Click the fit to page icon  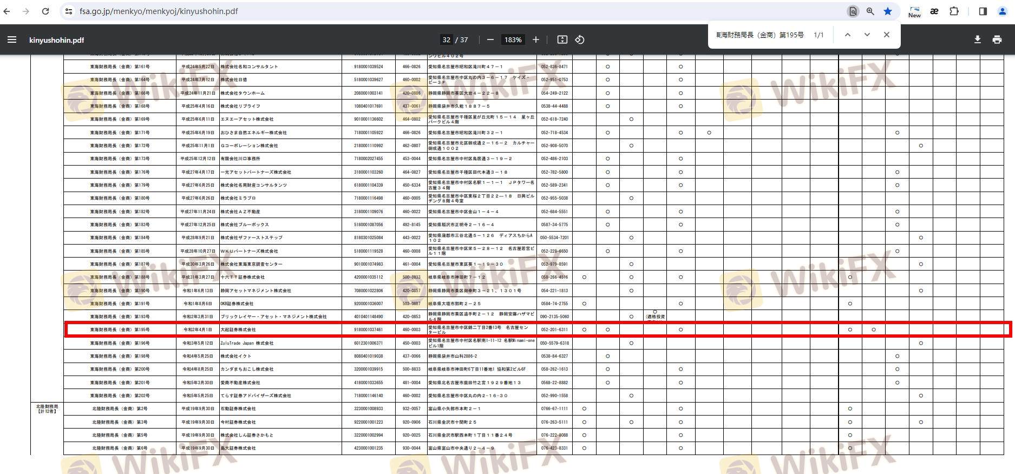point(562,40)
